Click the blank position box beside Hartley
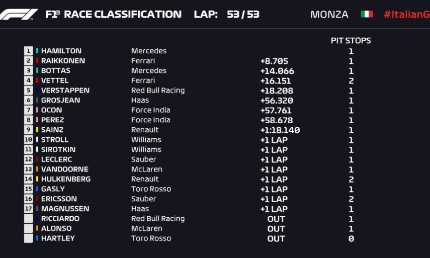 (x=29, y=238)
